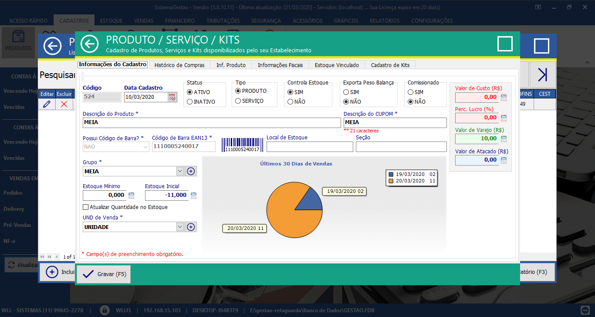Click the Relatório (F3) button behind the dialog
Viewport: 595px width, 317px height.
537,272
